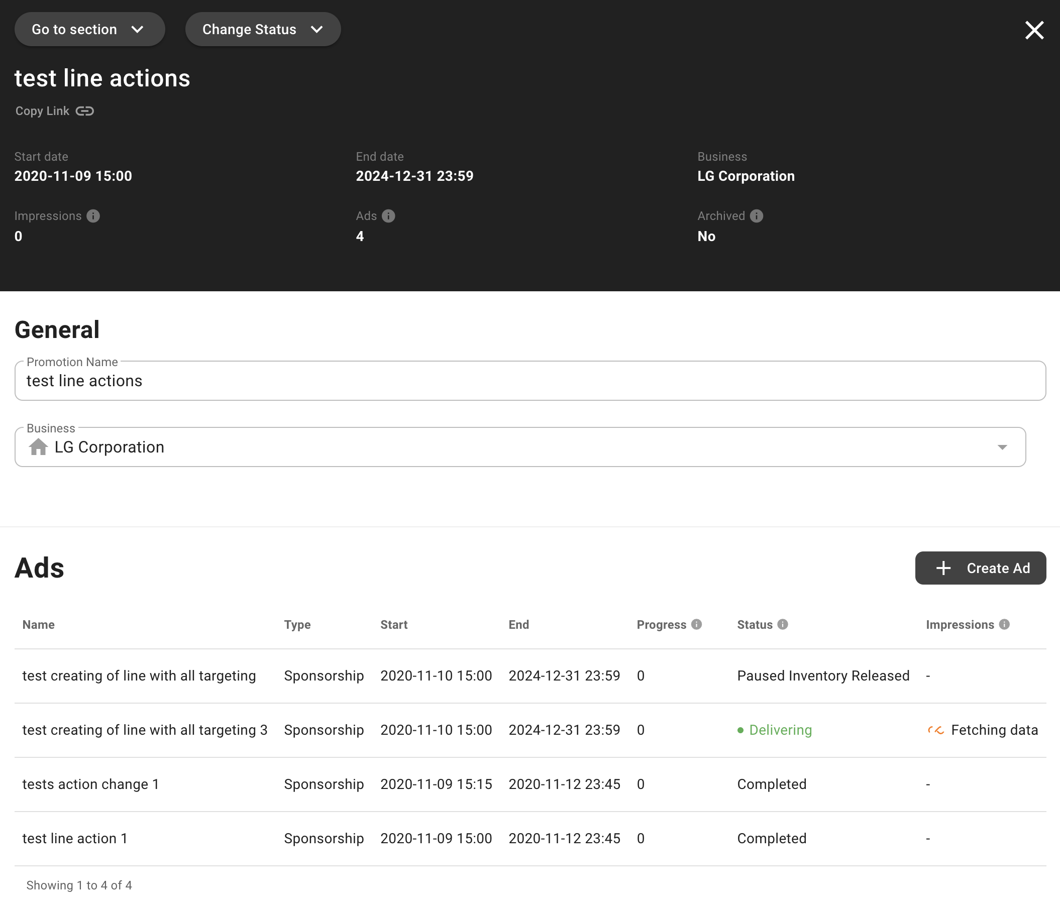Image resolution: width=1060 pixels, height=905 pixels.
Task: Click the Impressions info icon in header
Action: pyautogui.click(x=93, y=216)
